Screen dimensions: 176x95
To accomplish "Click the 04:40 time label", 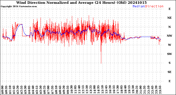I will 33,90.
